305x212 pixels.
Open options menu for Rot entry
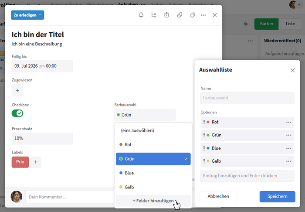pyautogui.click(x=288, y=122)
